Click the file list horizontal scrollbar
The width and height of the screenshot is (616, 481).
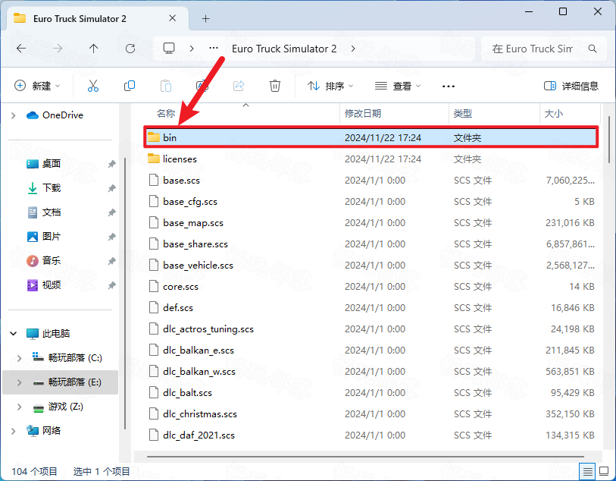tap(365, 457)
